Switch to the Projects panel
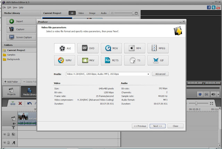 click(11, 91)
